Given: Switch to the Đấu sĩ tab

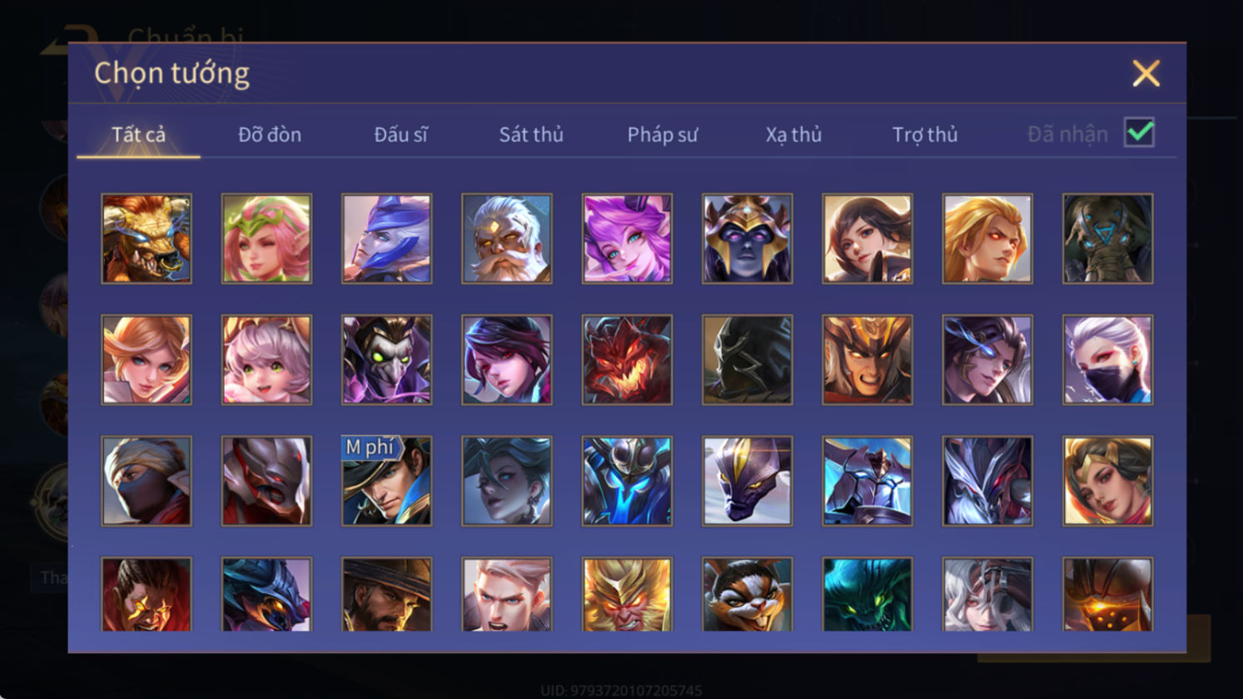Looking at the screenshot, I should (400, 134).
